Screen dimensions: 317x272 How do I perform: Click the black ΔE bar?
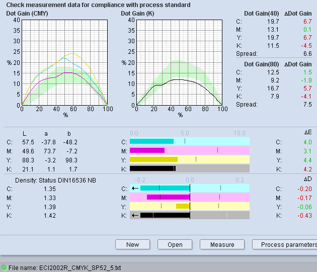[152, 168]
